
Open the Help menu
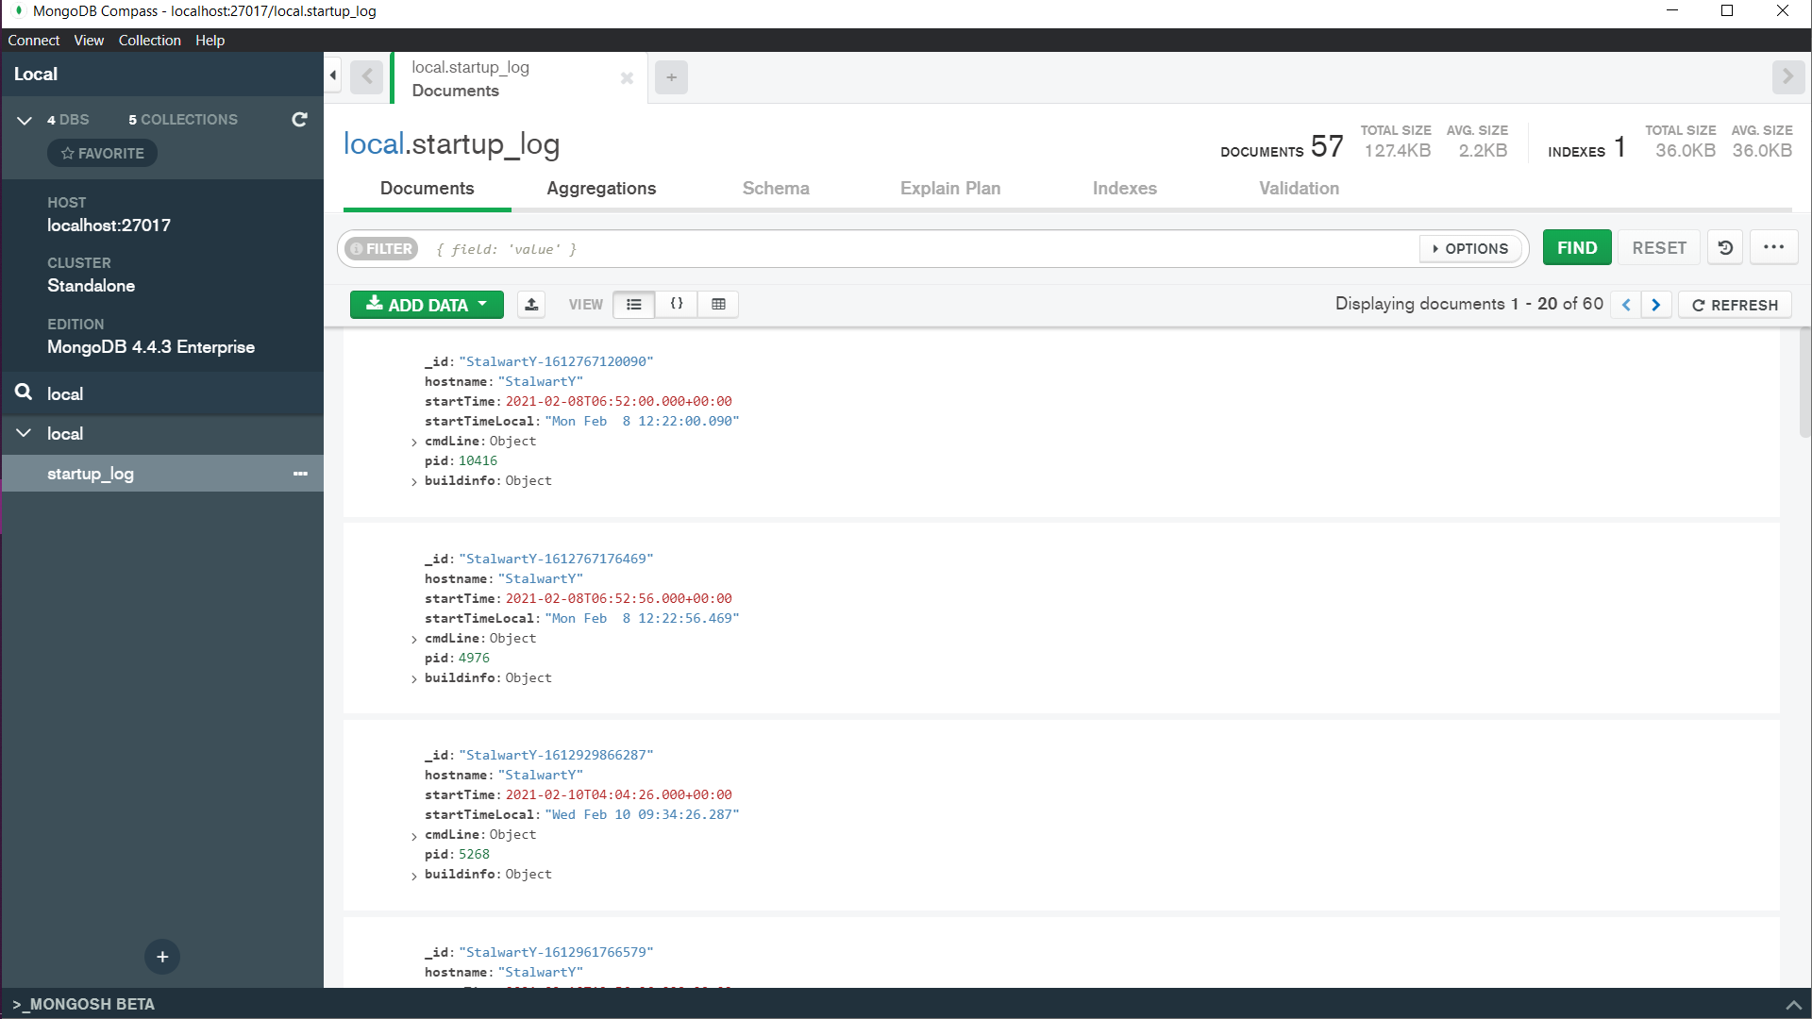tap(210, 41)
